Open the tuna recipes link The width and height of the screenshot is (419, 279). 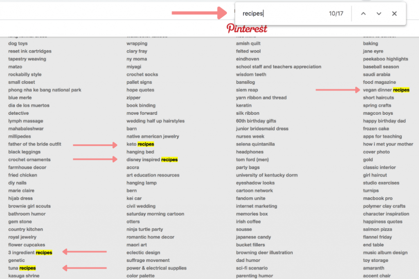pos(22,268)
